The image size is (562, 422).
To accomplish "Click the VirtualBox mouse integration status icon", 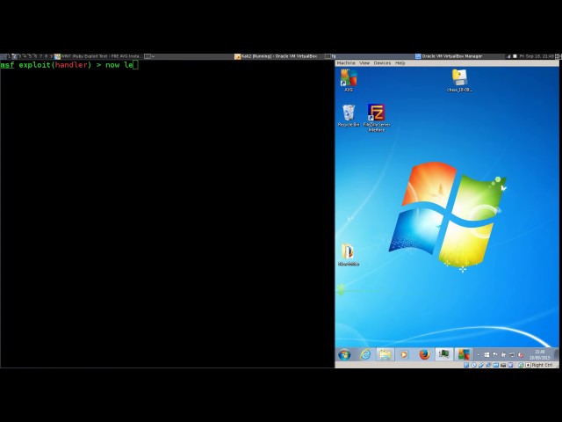I will [x=521, y=365].
